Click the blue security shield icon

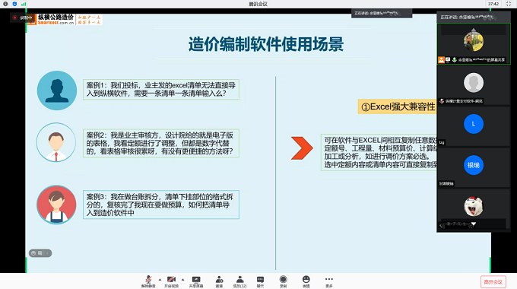14,4
